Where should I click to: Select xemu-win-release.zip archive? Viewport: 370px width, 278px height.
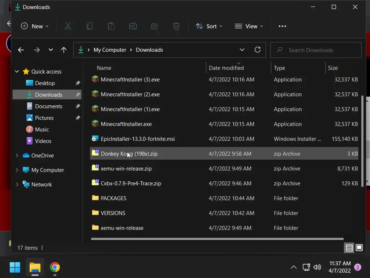224,169
